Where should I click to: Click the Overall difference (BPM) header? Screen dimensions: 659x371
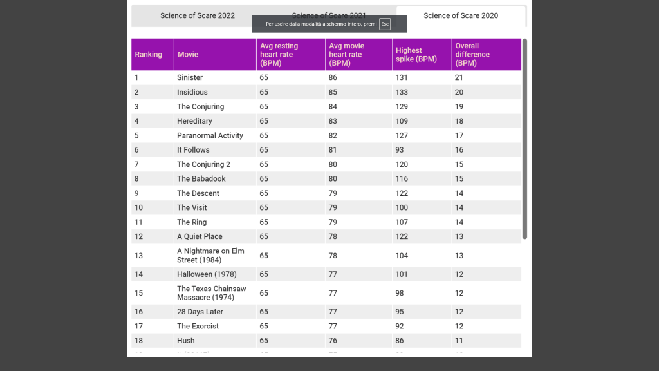click(472, 55)
